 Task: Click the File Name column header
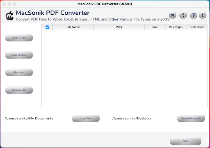coord(73,27)
